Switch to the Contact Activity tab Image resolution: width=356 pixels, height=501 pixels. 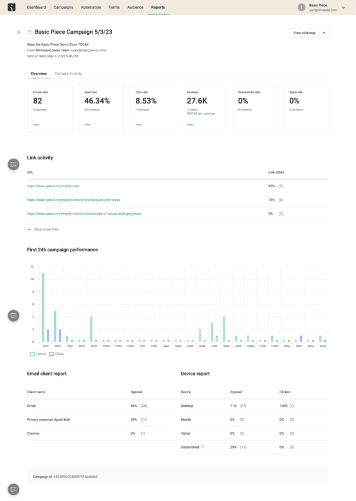point(68,73)
